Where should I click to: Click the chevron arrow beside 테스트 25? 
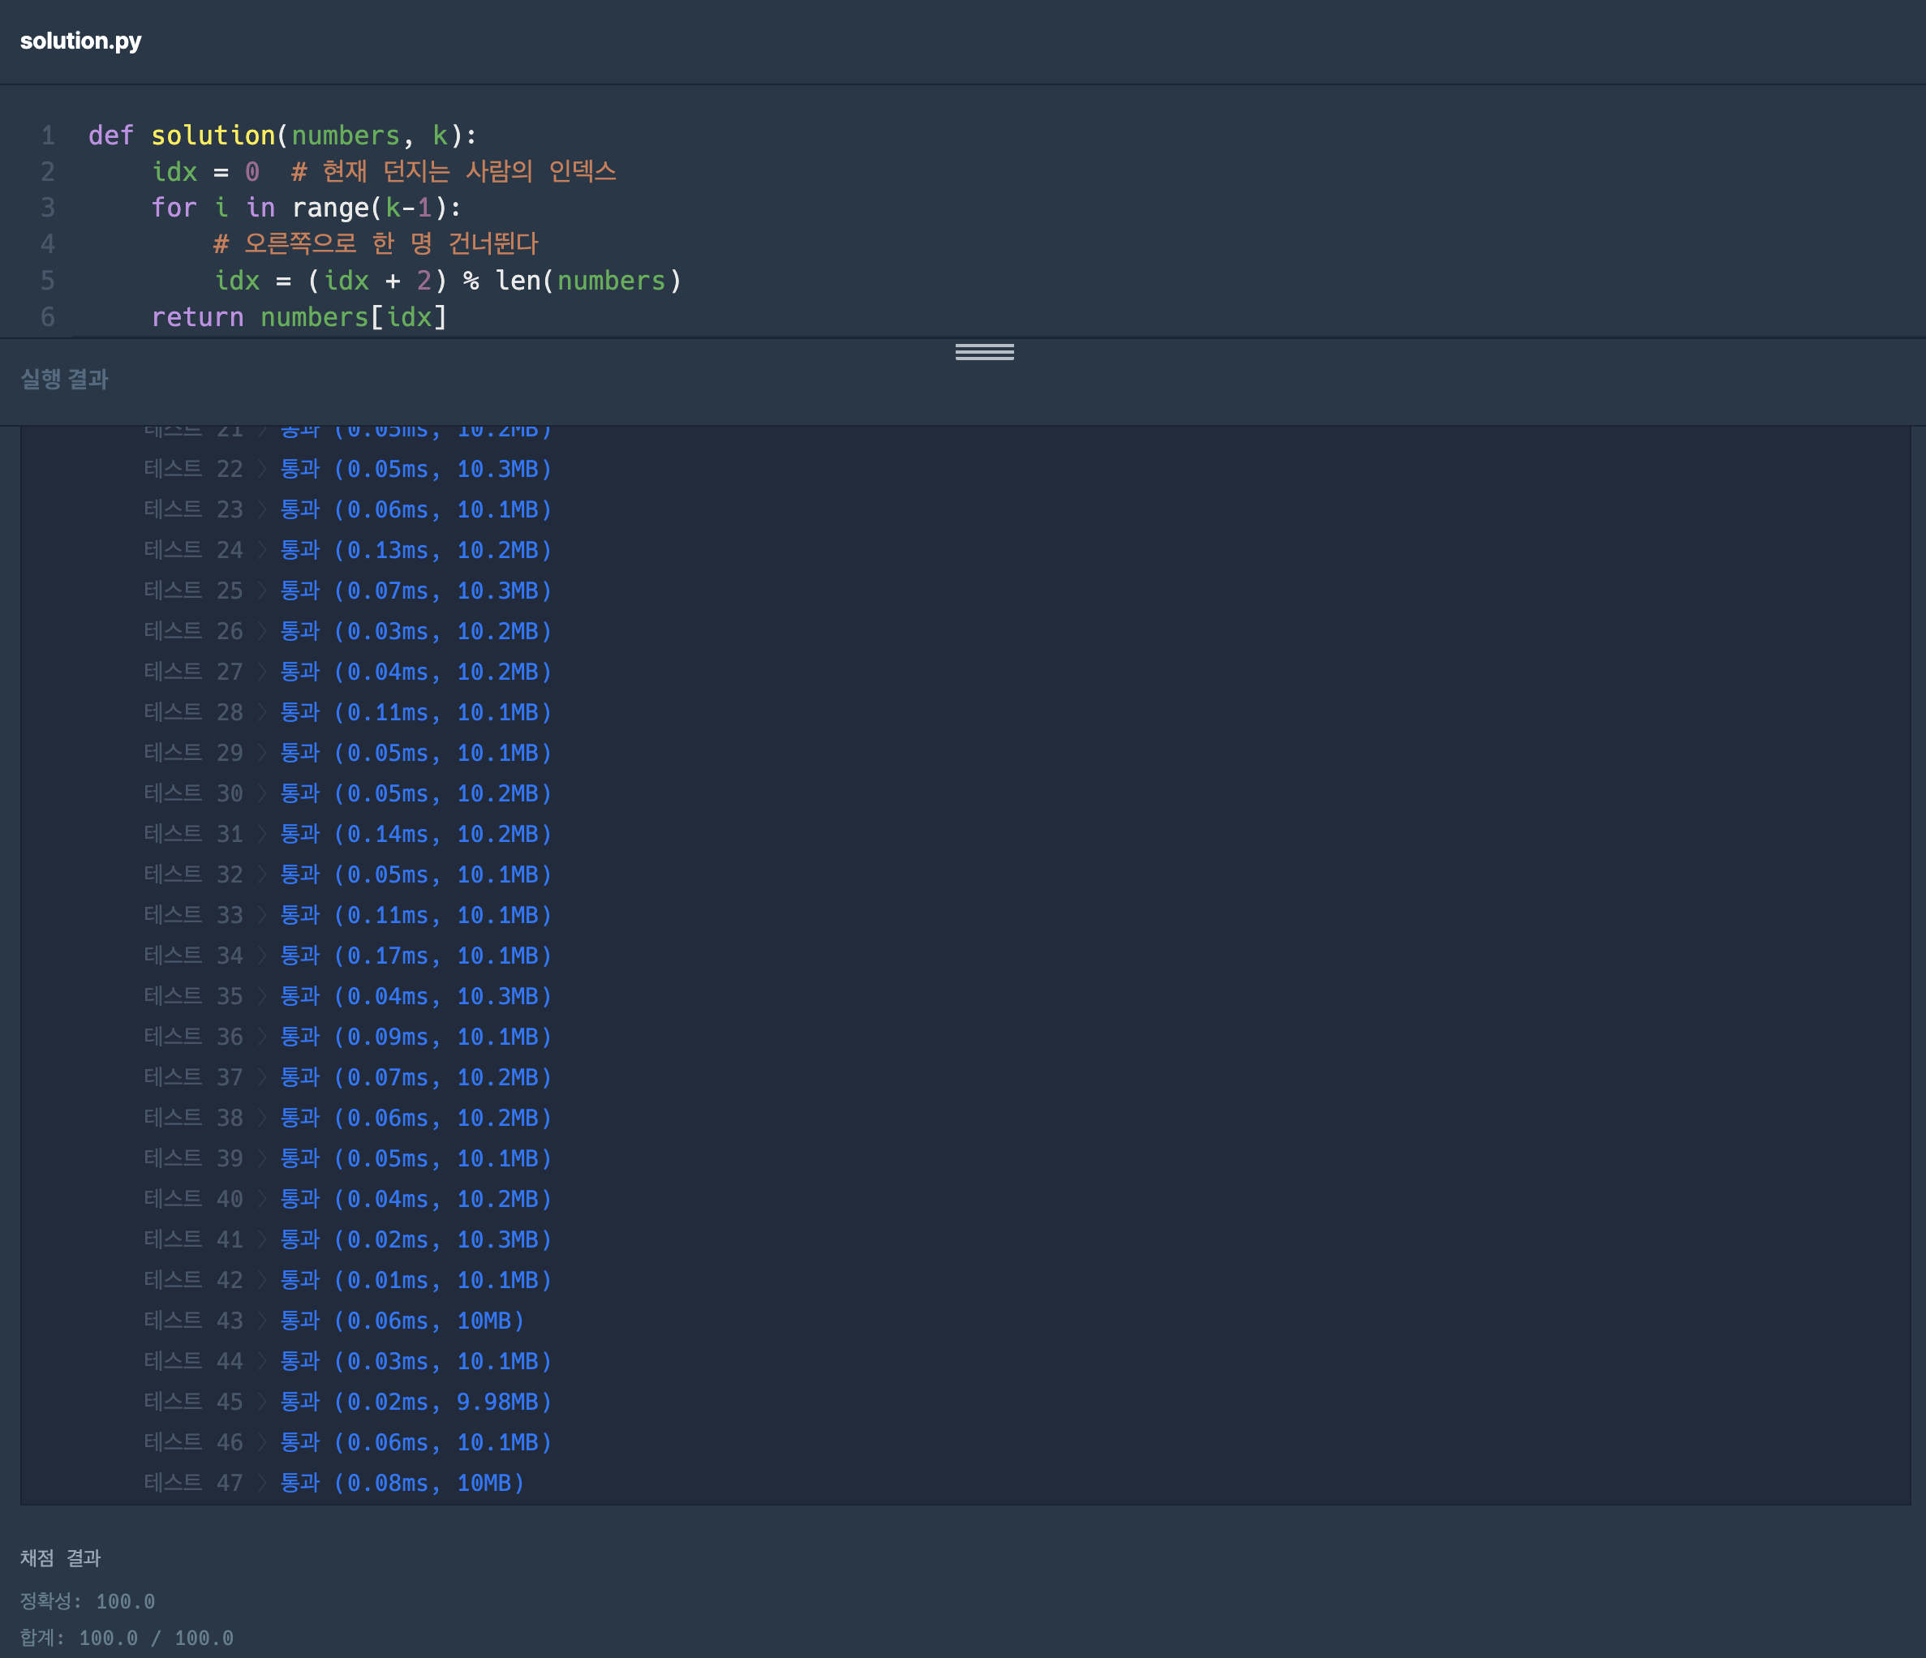coord(262,591)
